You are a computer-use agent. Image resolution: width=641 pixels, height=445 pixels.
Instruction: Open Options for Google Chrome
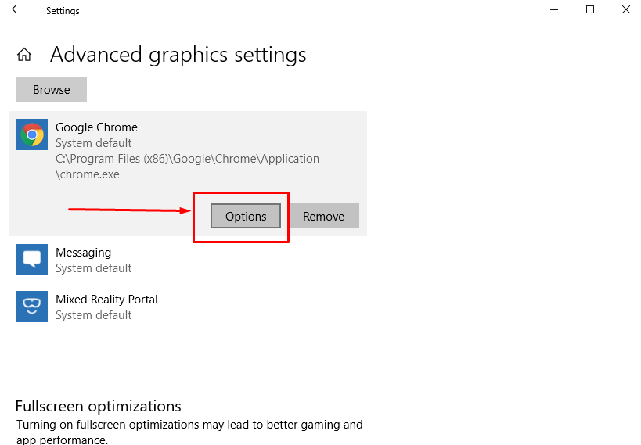point(246,216)
